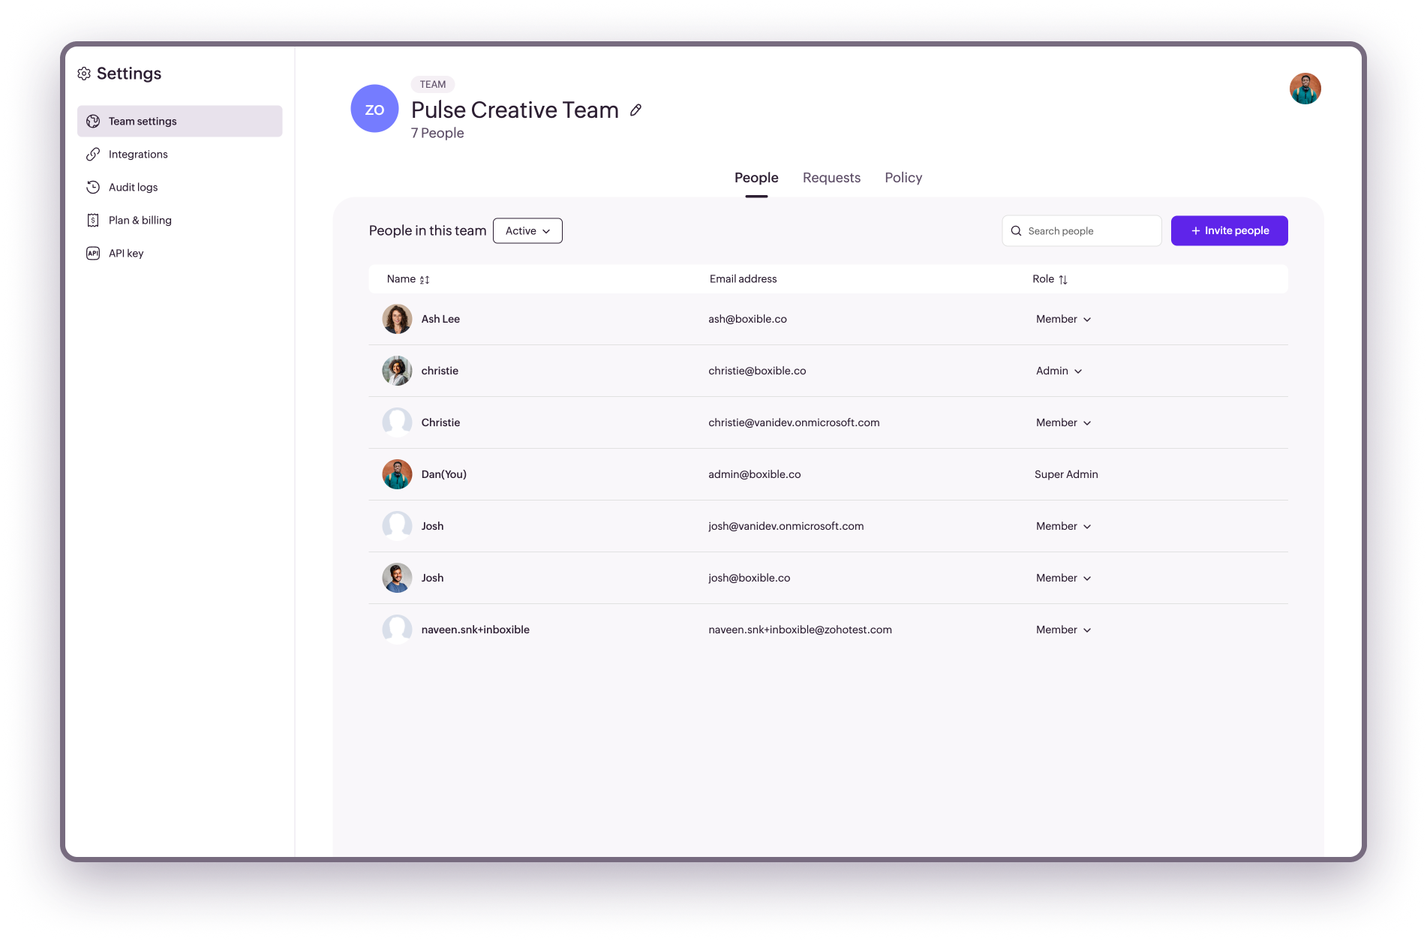The height and width of the screenshot is (941, 1427).
Task: Click the Audit logs clock icon
Action: (x=93, y=187)
